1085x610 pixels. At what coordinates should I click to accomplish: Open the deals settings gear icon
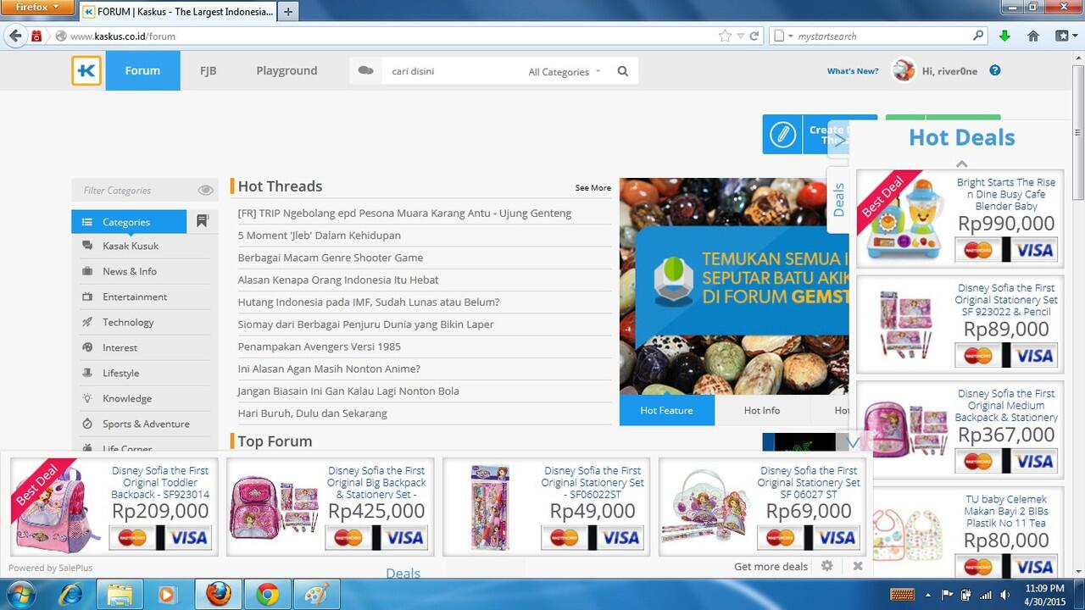pyautogui.click(x=827, y=566)
